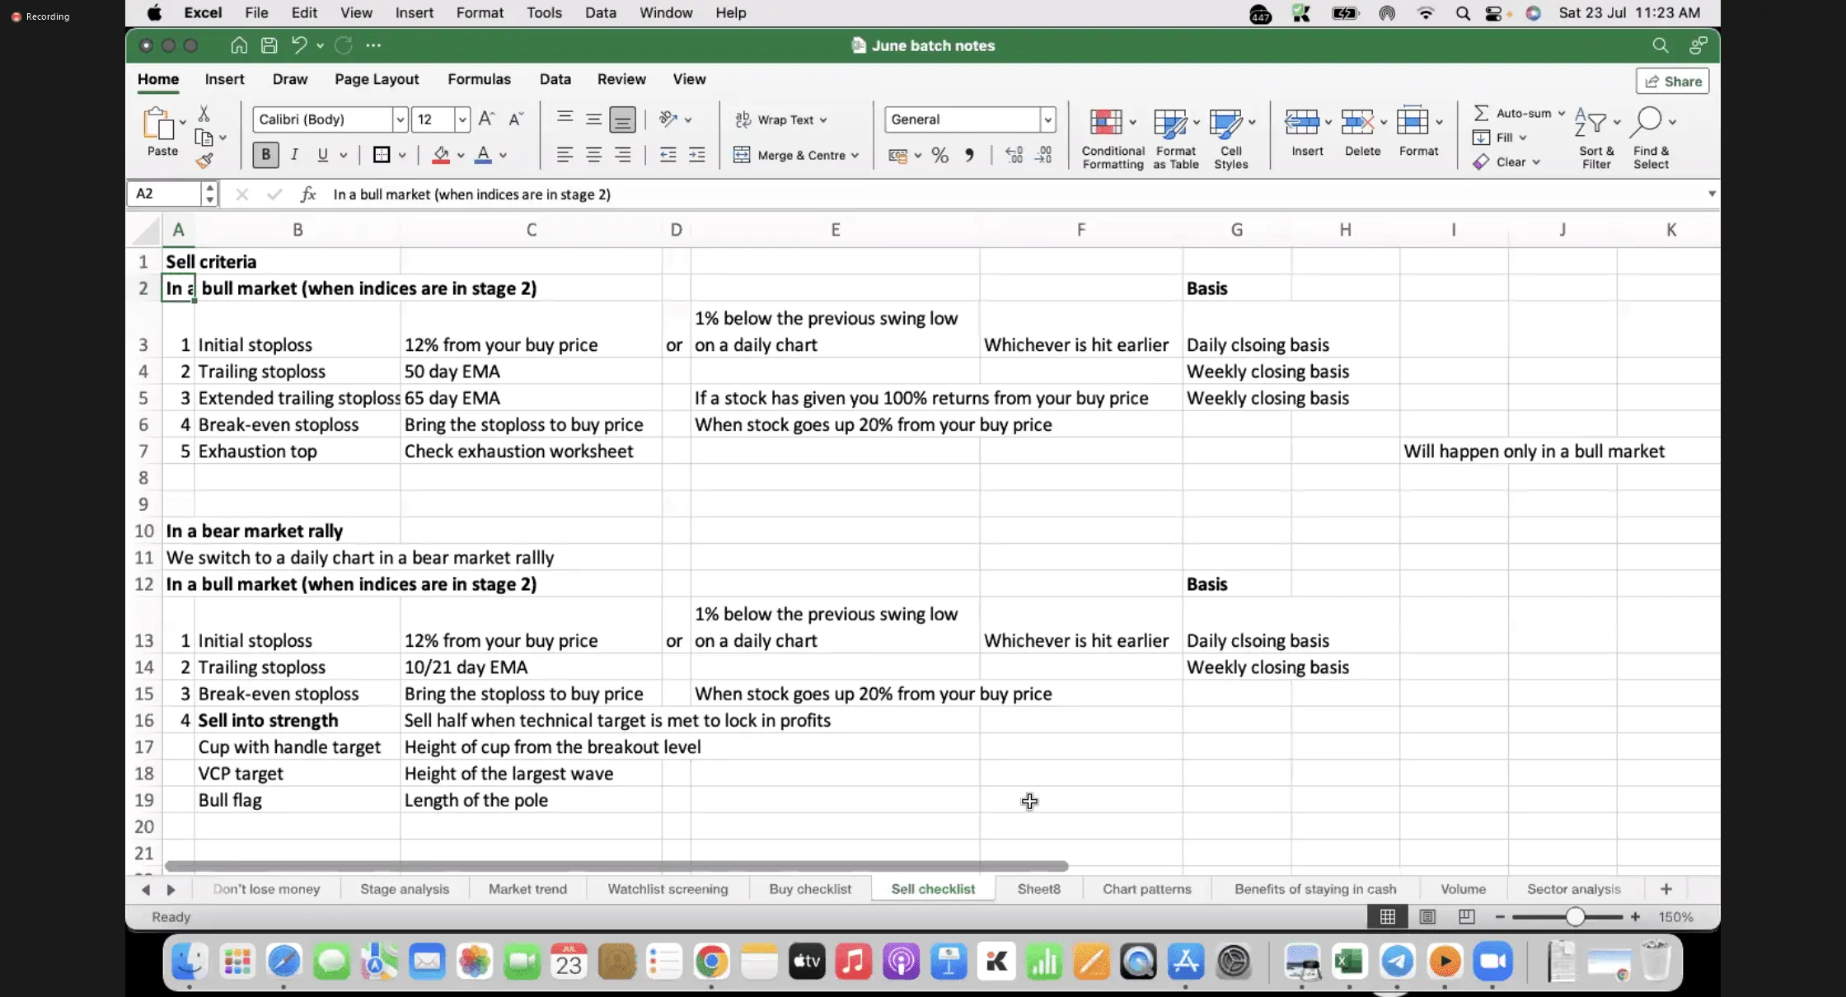This screenshot has height=997, width=1846.
Task: Open the General number format dropdown
Action: pos(1047,119)
